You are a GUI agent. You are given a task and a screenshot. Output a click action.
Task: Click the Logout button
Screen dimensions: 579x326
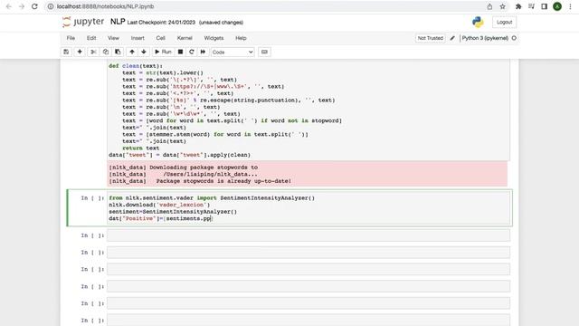tap(504, 22)
